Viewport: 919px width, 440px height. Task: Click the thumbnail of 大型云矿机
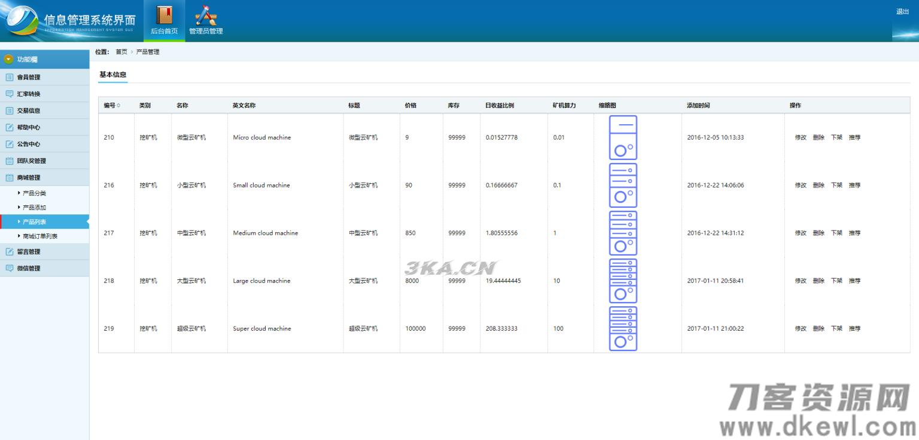[623, 281]
